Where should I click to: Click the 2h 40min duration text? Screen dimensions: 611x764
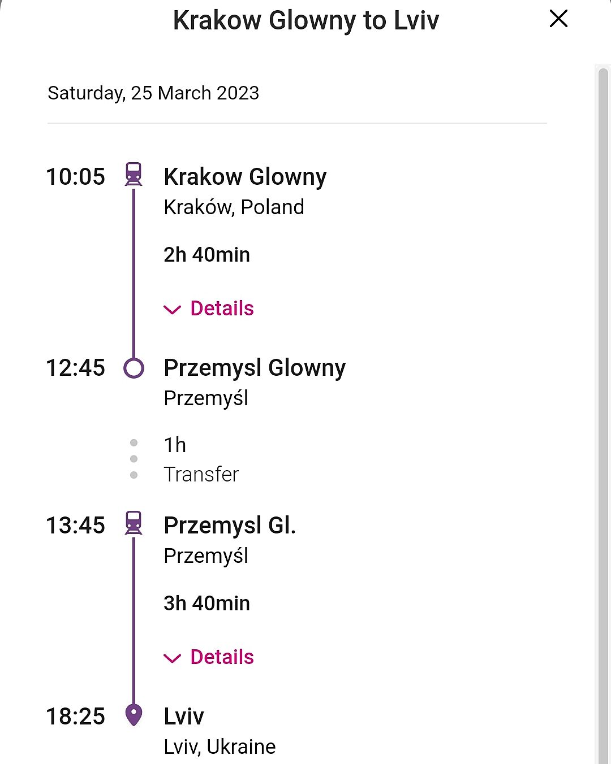[x=206, y=255]
